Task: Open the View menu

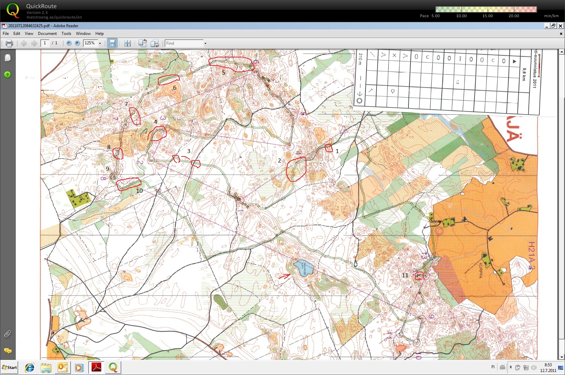Action: pyautogui.click(x=29, y=34)
